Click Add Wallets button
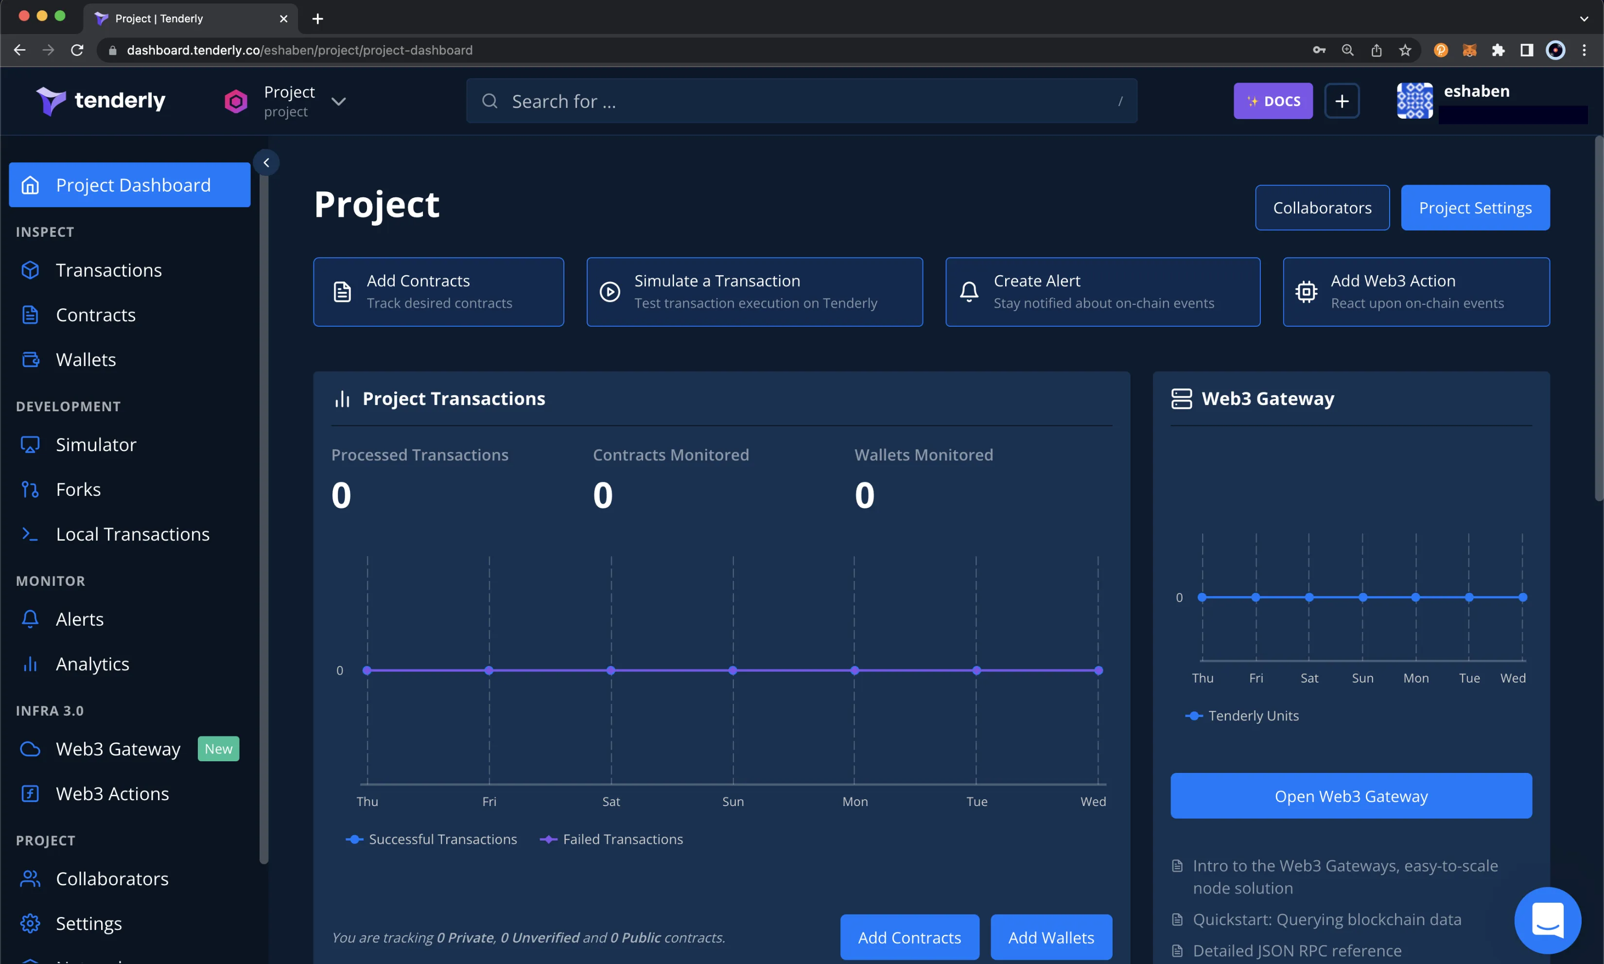Viewport: 1604px width, 964px height. pos(1051,937)
